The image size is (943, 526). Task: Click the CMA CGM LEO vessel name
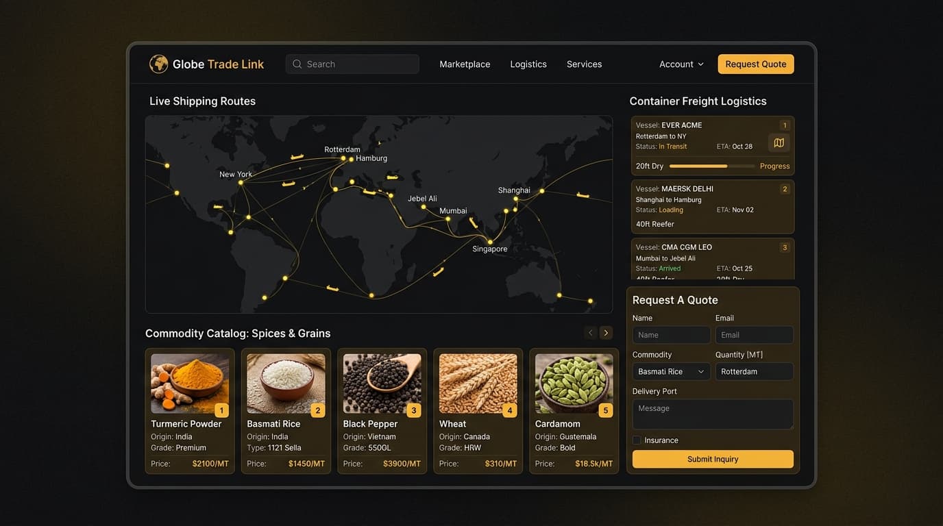687,247
